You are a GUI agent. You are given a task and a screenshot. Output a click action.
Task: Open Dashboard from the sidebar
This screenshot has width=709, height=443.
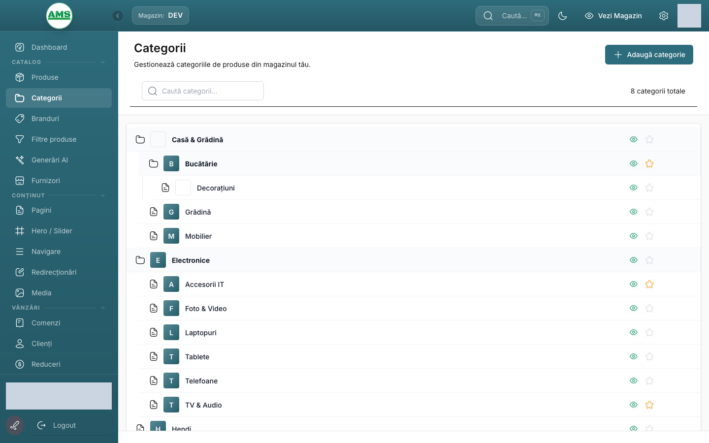[x=59, y=47]
